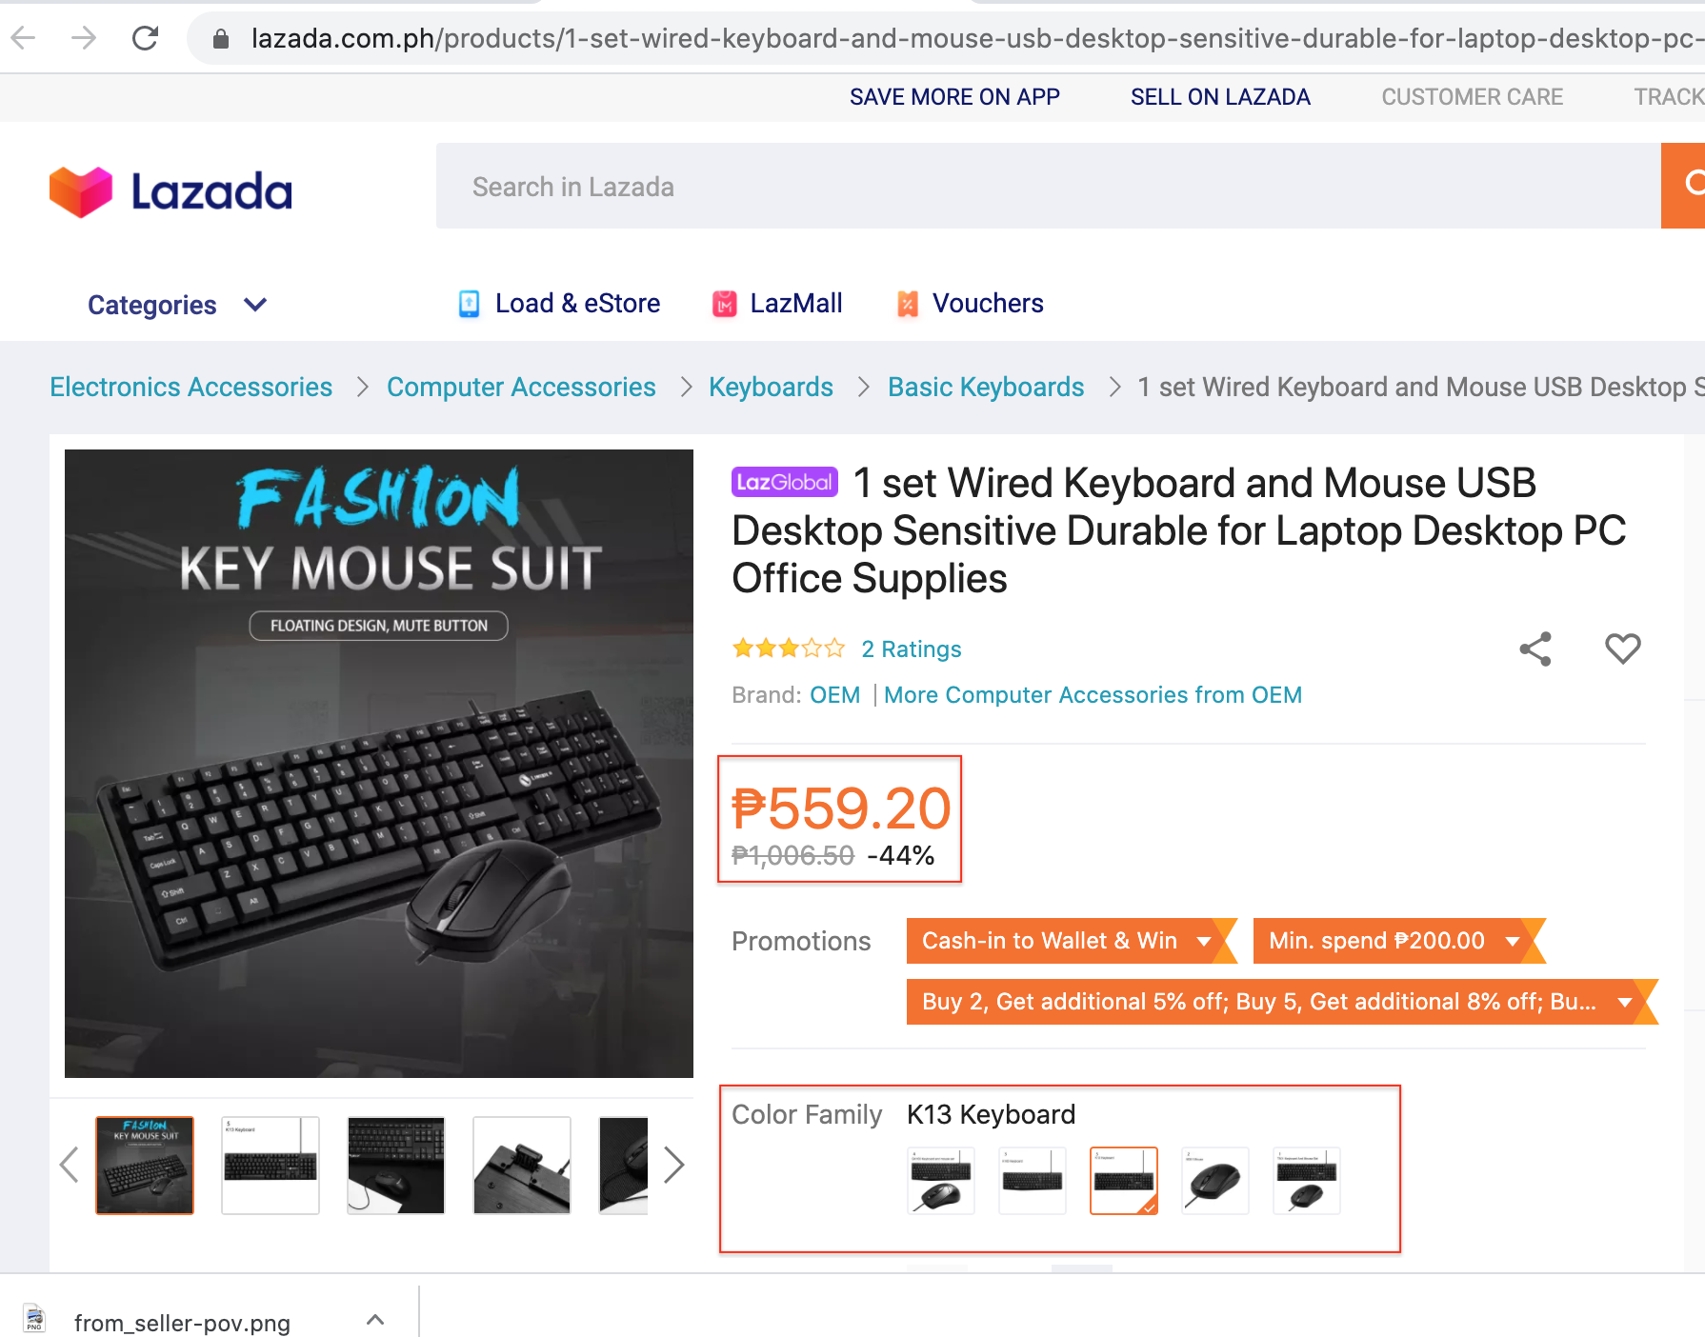
Task: Share this product via the share icon
Action: (1536, 649)
